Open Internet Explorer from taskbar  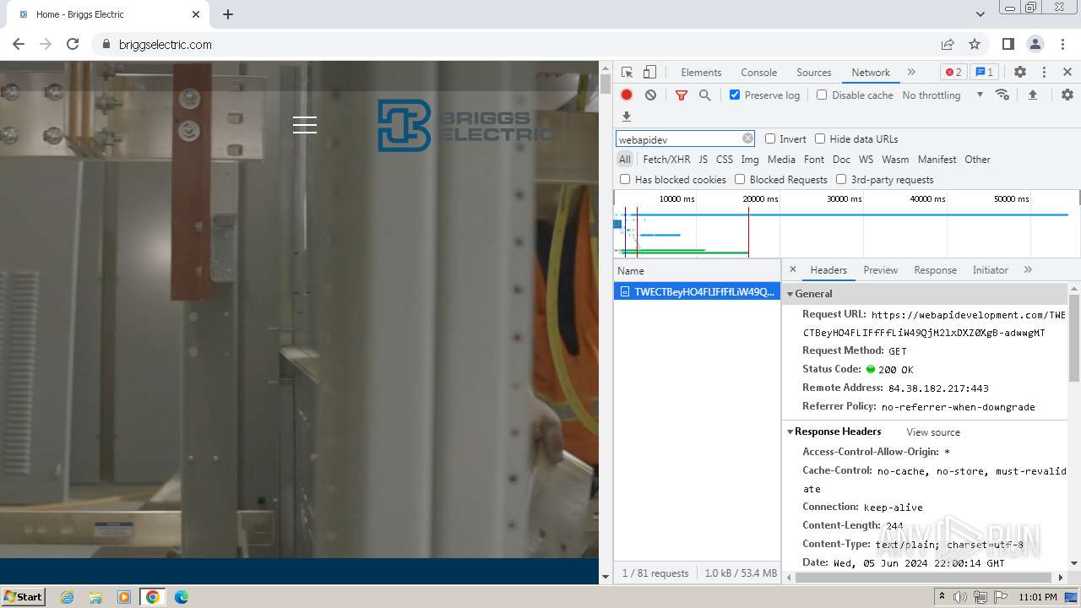(68, 597)
